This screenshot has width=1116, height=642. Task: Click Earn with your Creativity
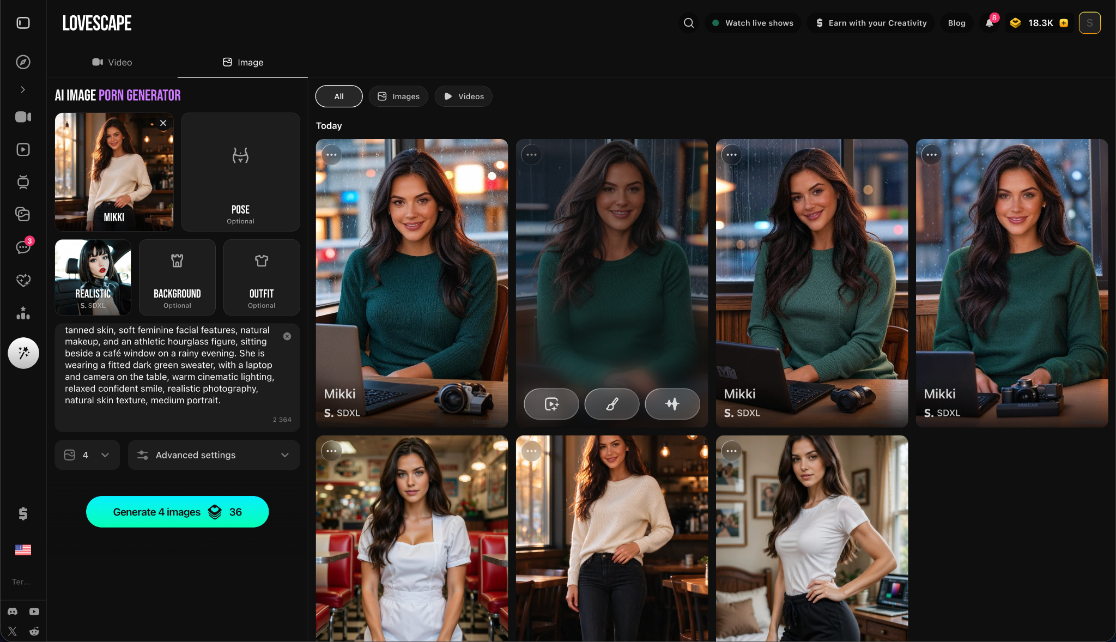coord(871,23)
